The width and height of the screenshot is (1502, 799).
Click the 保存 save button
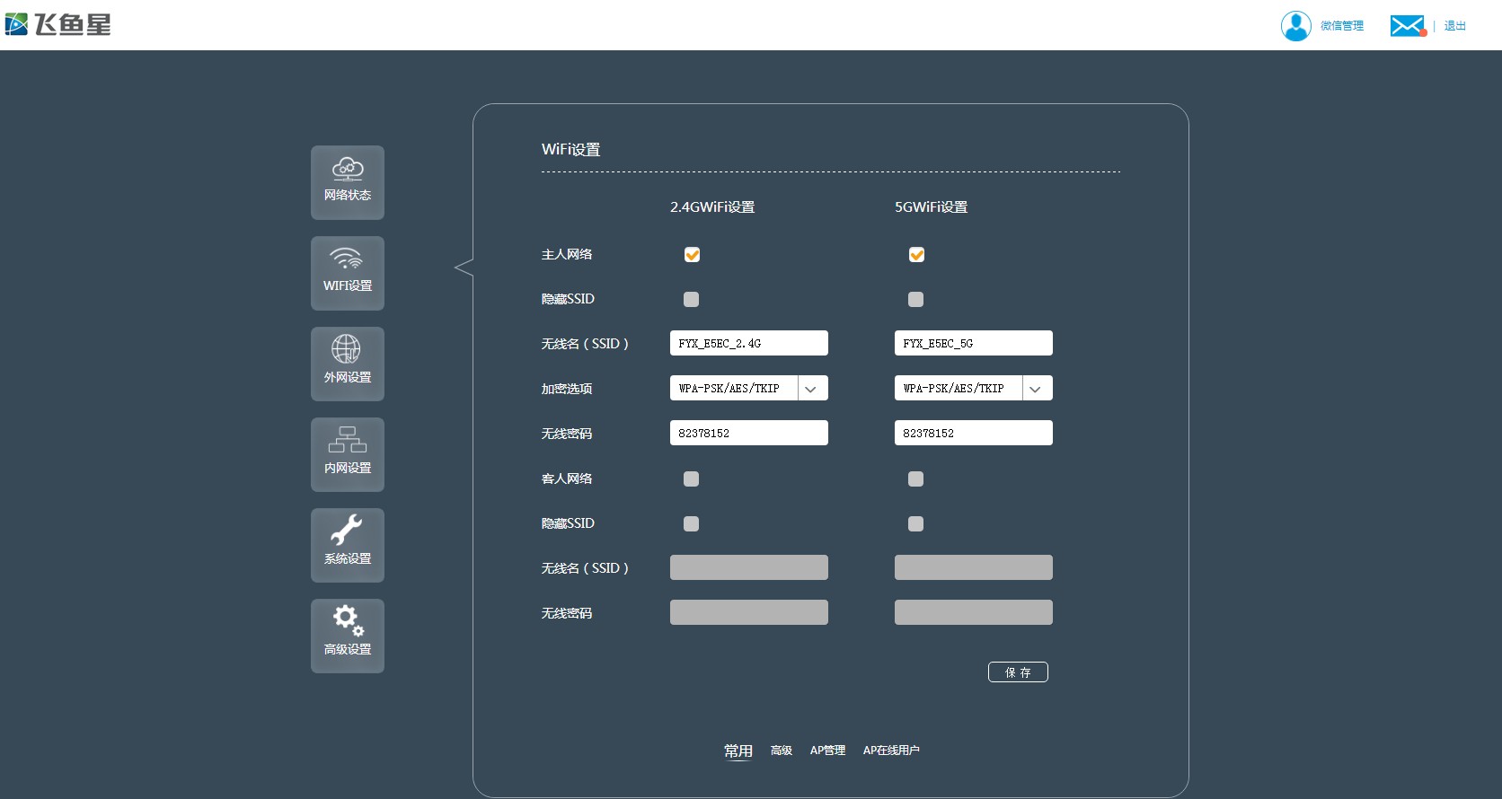(x=1018, y=672)
